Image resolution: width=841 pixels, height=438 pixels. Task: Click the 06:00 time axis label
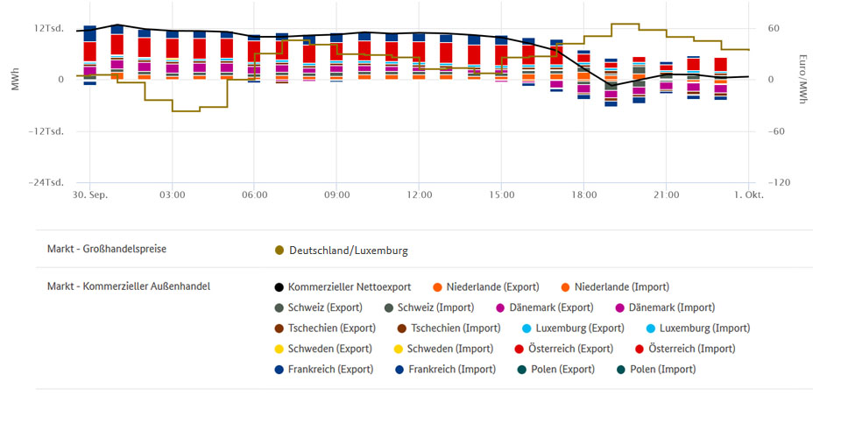click(255, 194)
